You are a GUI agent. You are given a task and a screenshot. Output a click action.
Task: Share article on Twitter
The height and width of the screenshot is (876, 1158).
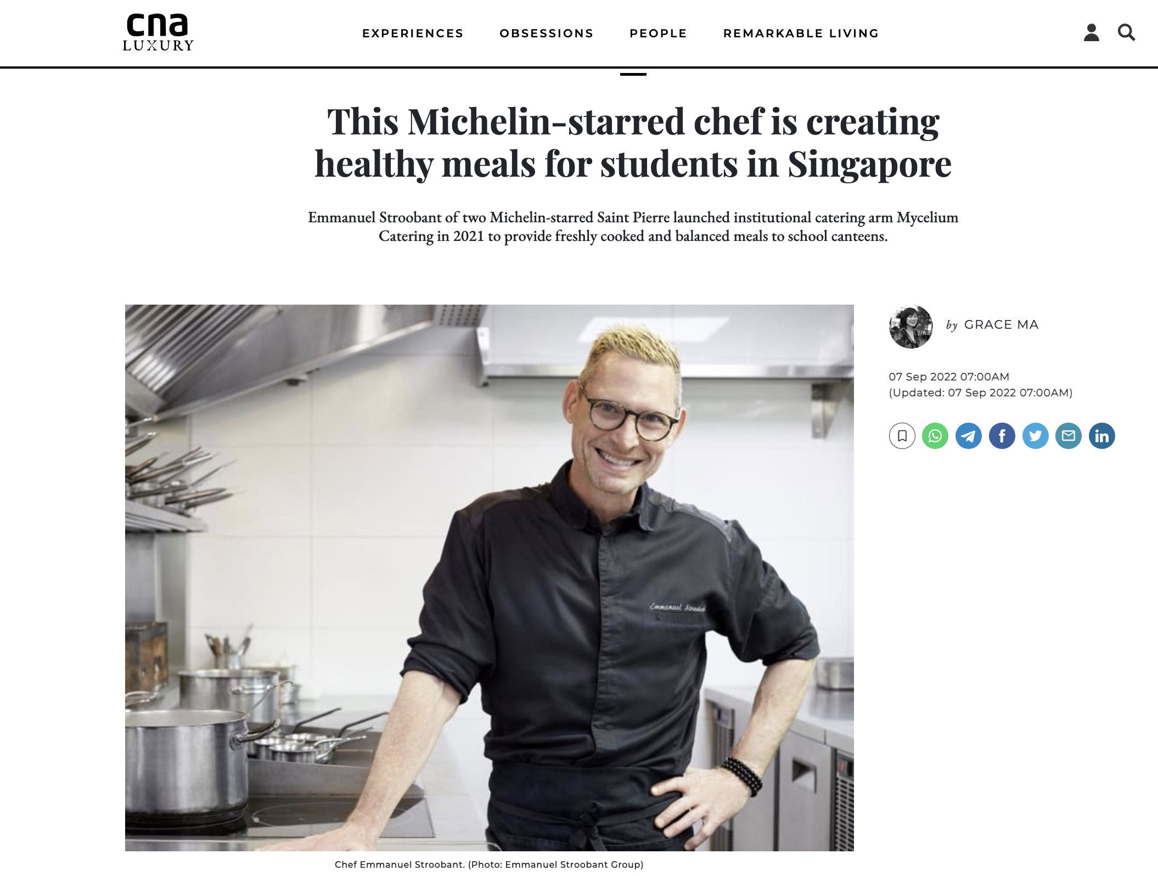click(1035, 436)
